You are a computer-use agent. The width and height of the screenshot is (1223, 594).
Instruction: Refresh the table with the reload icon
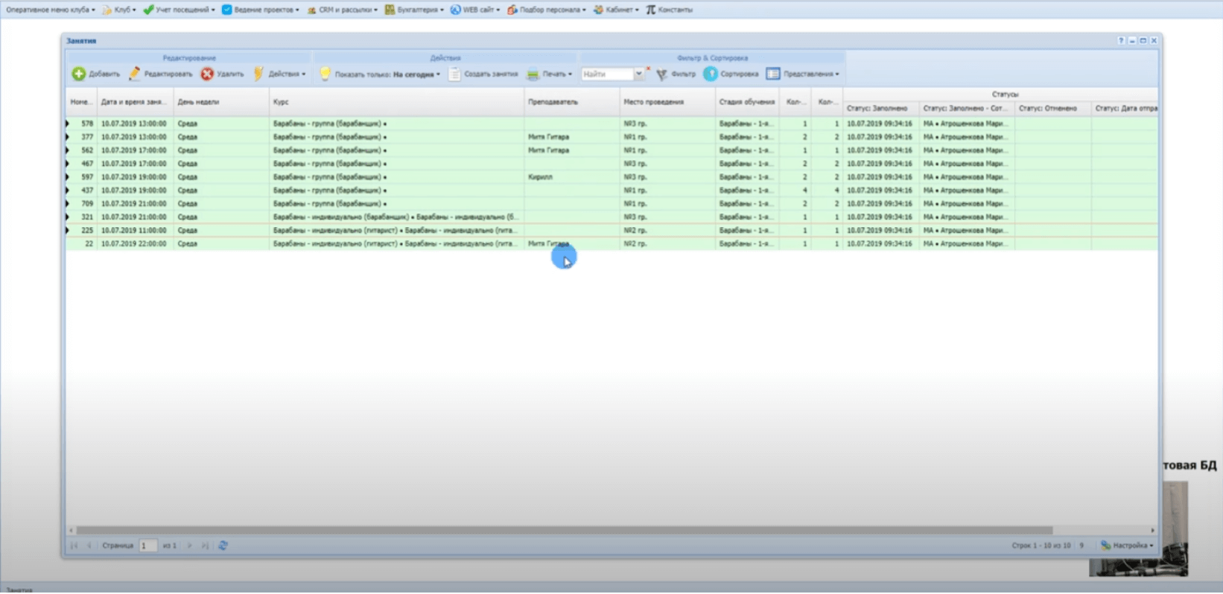[x=223, y=546]
